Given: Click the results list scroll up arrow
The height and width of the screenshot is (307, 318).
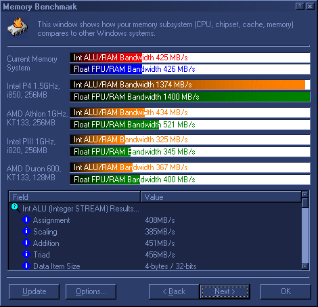Looking at the screenshot, I should 305,195.
